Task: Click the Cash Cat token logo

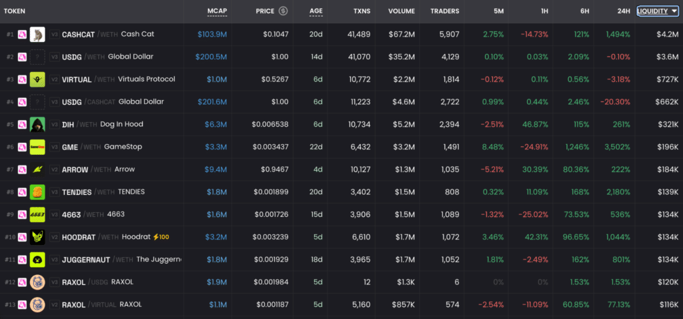Action: tap(37, 35)
